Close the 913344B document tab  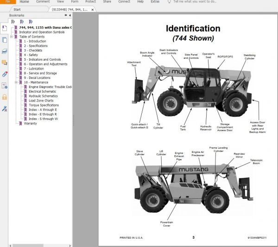pos(92,10)
